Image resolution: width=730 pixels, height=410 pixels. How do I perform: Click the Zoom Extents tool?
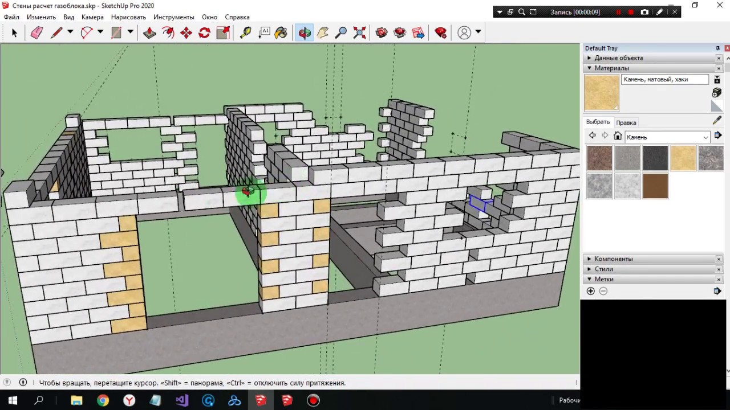point(359,33)
